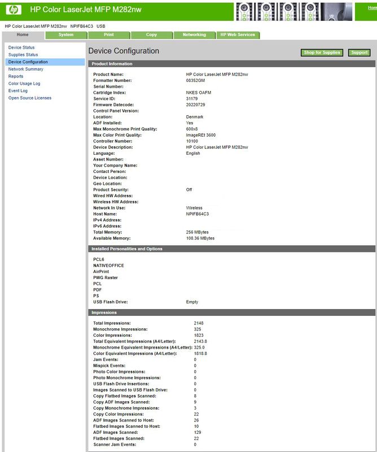The width and height of the screenshot is (377, 452).
Task: Click the Wired HW Address label
Action: [x=113, y=195]
